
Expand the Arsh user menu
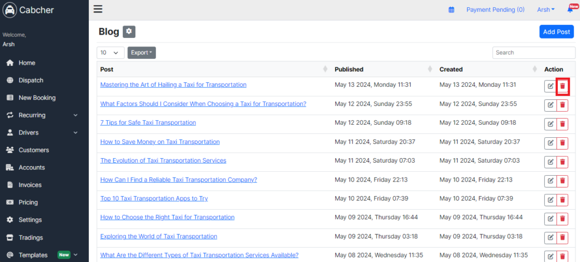(x=545, y=10)
